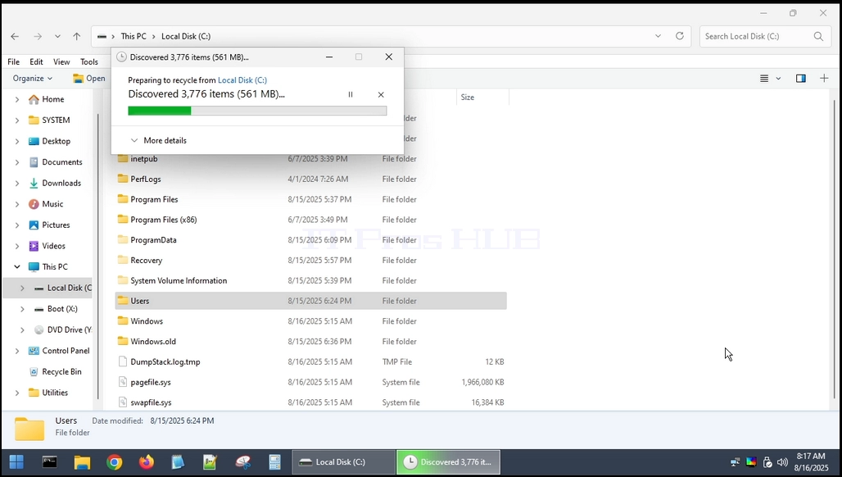Cancel the recycle operation with X

[381, 94]
